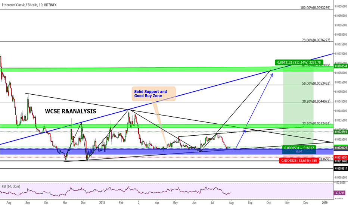Select the 100.00%(0.0093259) Fibonacci label

click(315, 7)
